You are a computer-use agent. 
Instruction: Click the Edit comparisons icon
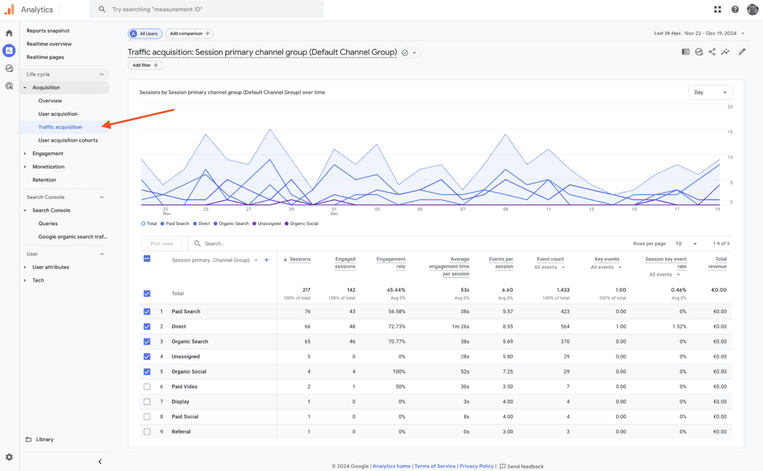685,52
